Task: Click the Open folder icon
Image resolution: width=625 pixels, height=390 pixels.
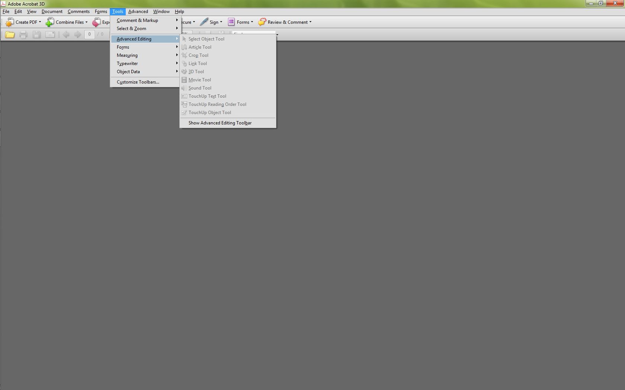Action: point(10,35)
